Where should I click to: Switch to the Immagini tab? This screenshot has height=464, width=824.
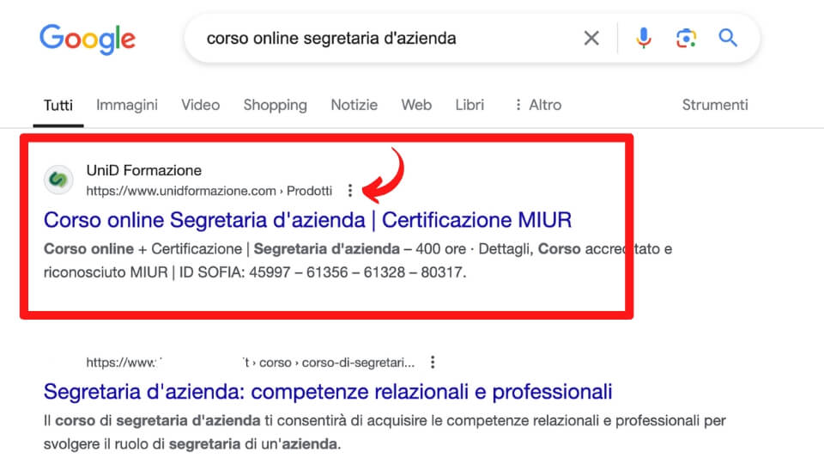pyautogui.click(x=127, y=105)
